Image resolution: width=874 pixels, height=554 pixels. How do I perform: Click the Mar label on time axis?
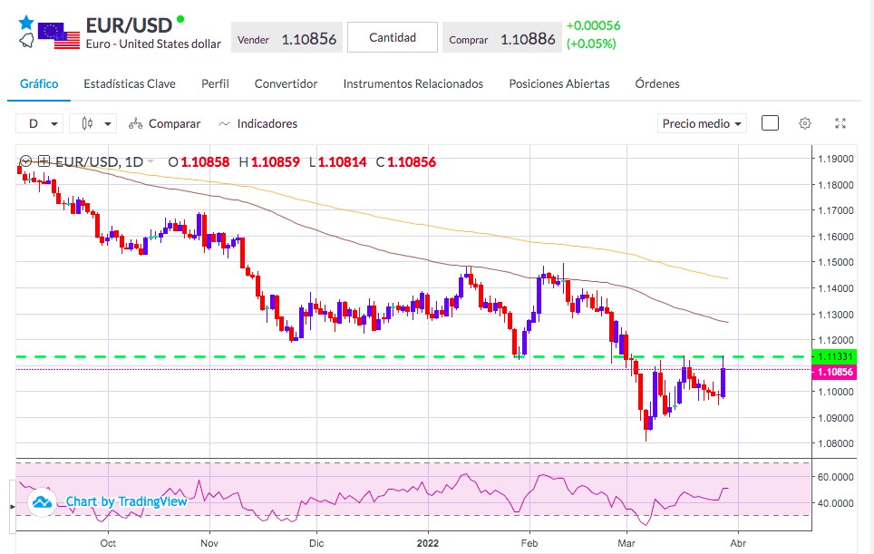click(x=626, y=543)
